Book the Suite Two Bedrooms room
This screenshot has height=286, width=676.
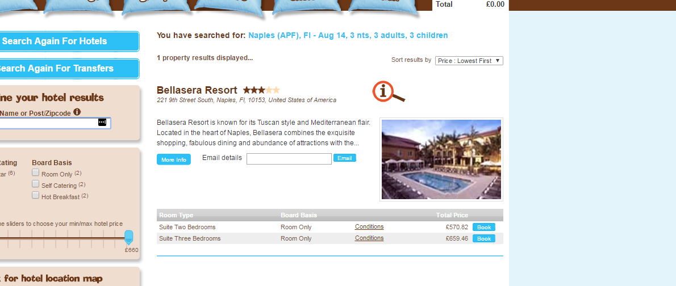(x=484, y=227)
